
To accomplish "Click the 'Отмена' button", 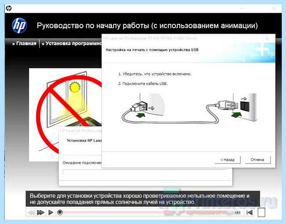I will point(257,160).
